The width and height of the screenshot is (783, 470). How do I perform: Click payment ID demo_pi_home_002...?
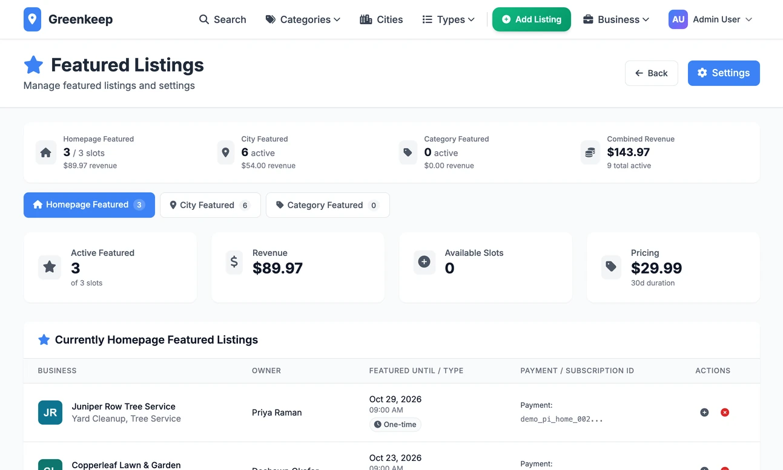click(x=561, y=419)
